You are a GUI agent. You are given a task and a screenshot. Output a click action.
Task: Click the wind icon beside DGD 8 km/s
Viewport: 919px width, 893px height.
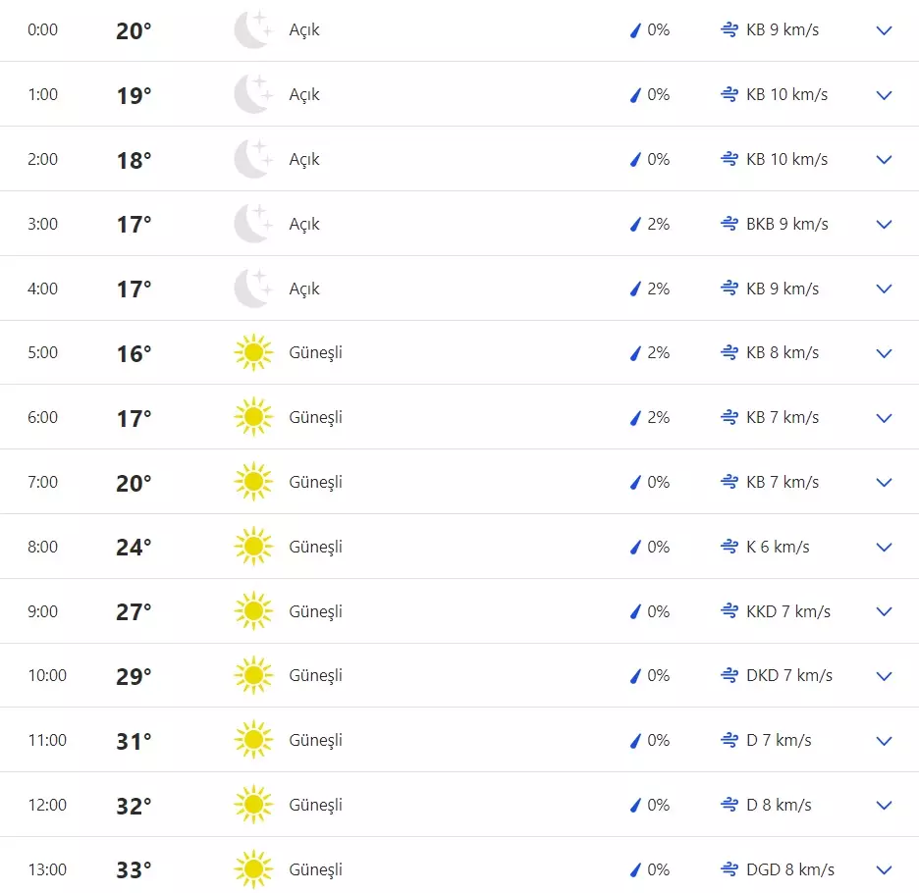tap(729, 869)
